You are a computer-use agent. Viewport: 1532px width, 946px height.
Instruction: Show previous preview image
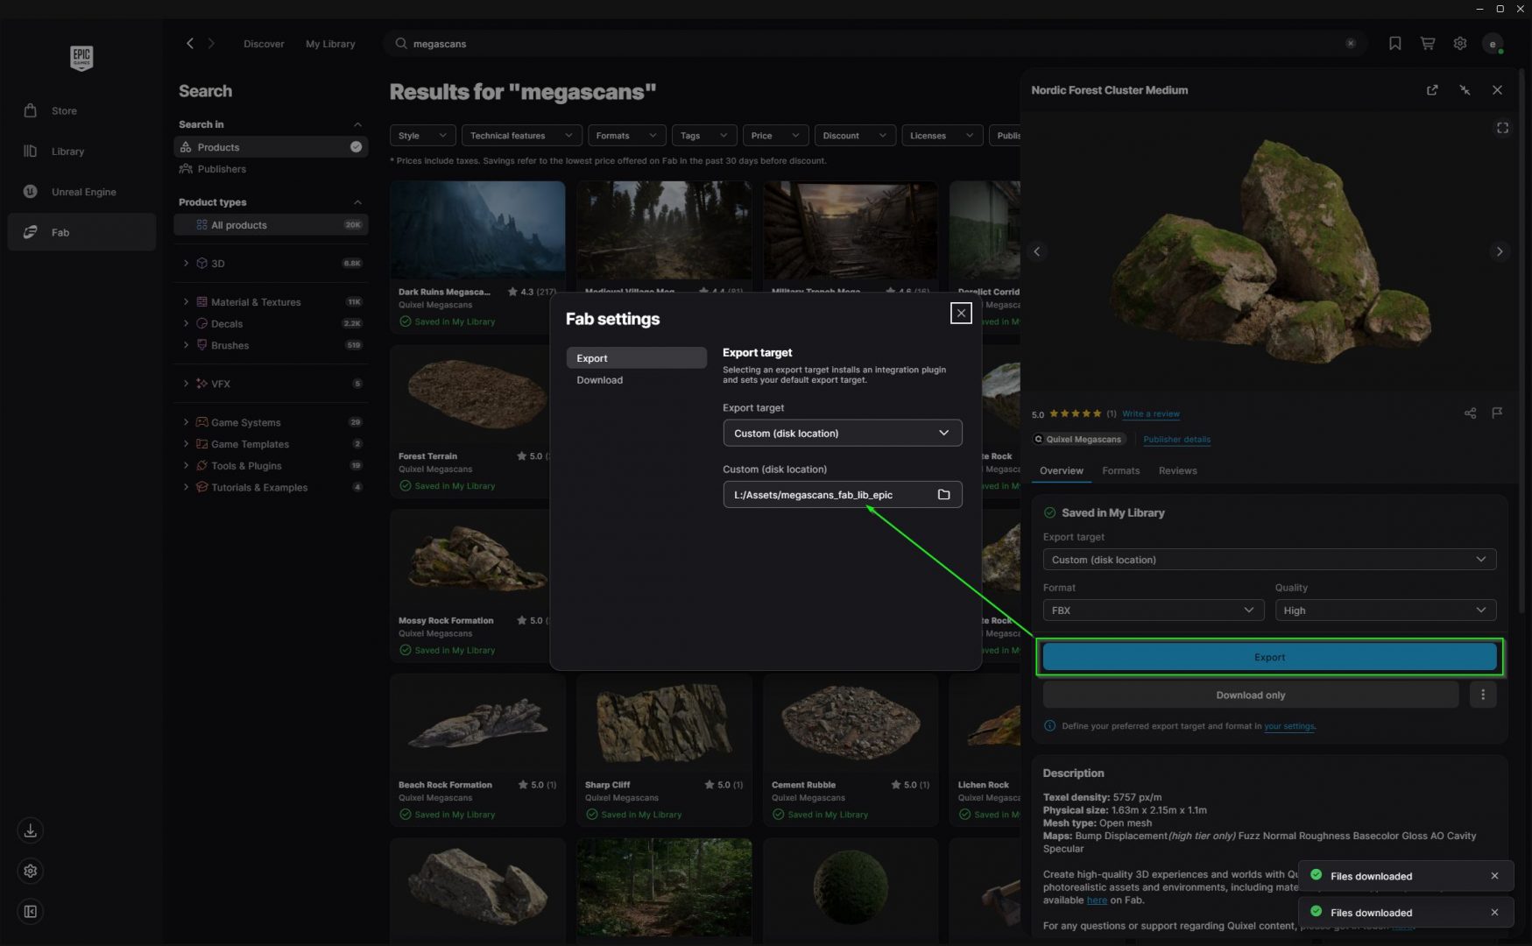[1037, 251]
